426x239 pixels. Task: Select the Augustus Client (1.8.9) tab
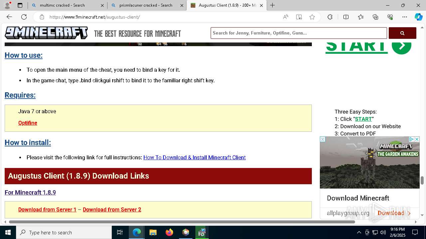(227, 5)
